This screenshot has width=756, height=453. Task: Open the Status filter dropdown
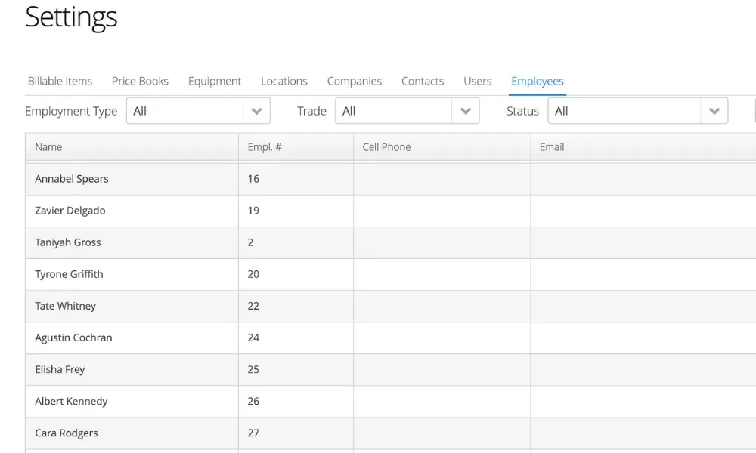(637, 111)
